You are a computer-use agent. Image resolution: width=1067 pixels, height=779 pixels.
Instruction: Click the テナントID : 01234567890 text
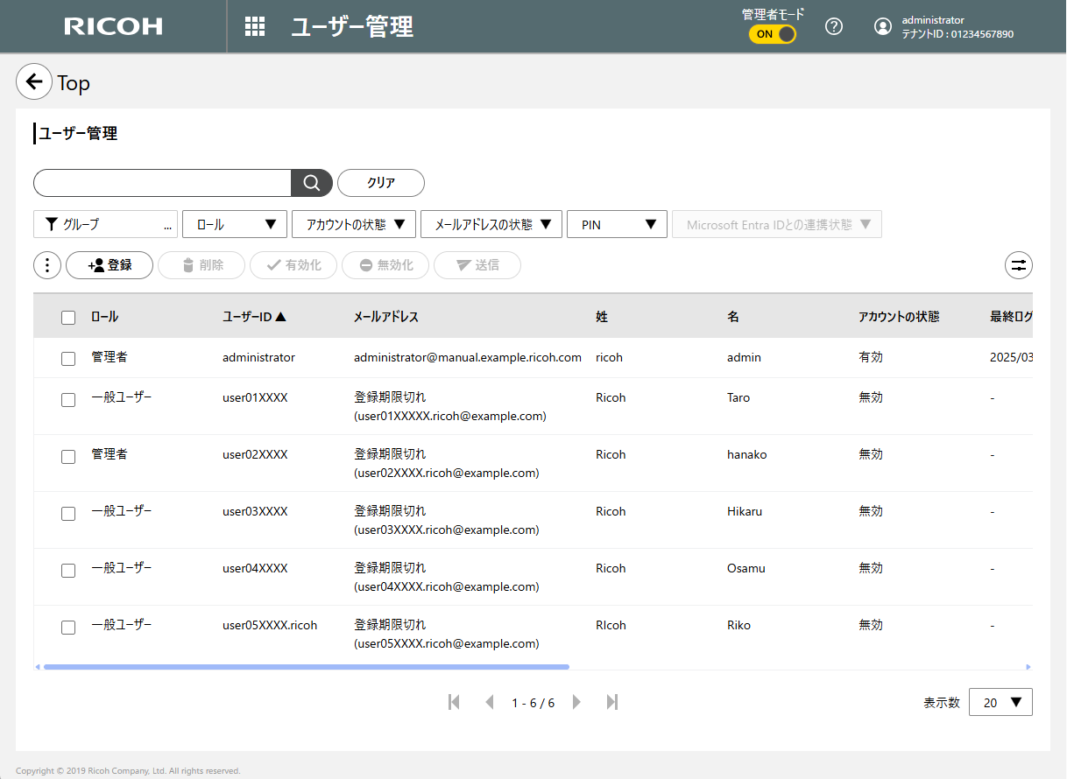pos(957,34)
